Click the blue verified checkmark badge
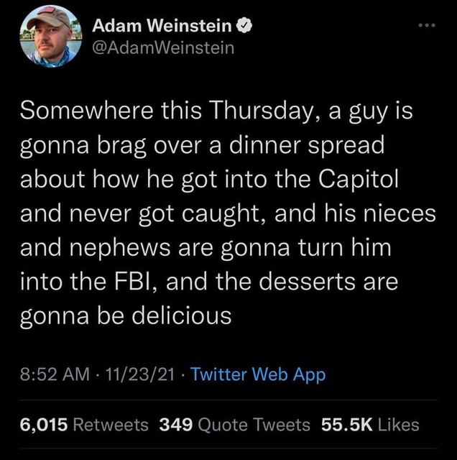 click(244, 26)
